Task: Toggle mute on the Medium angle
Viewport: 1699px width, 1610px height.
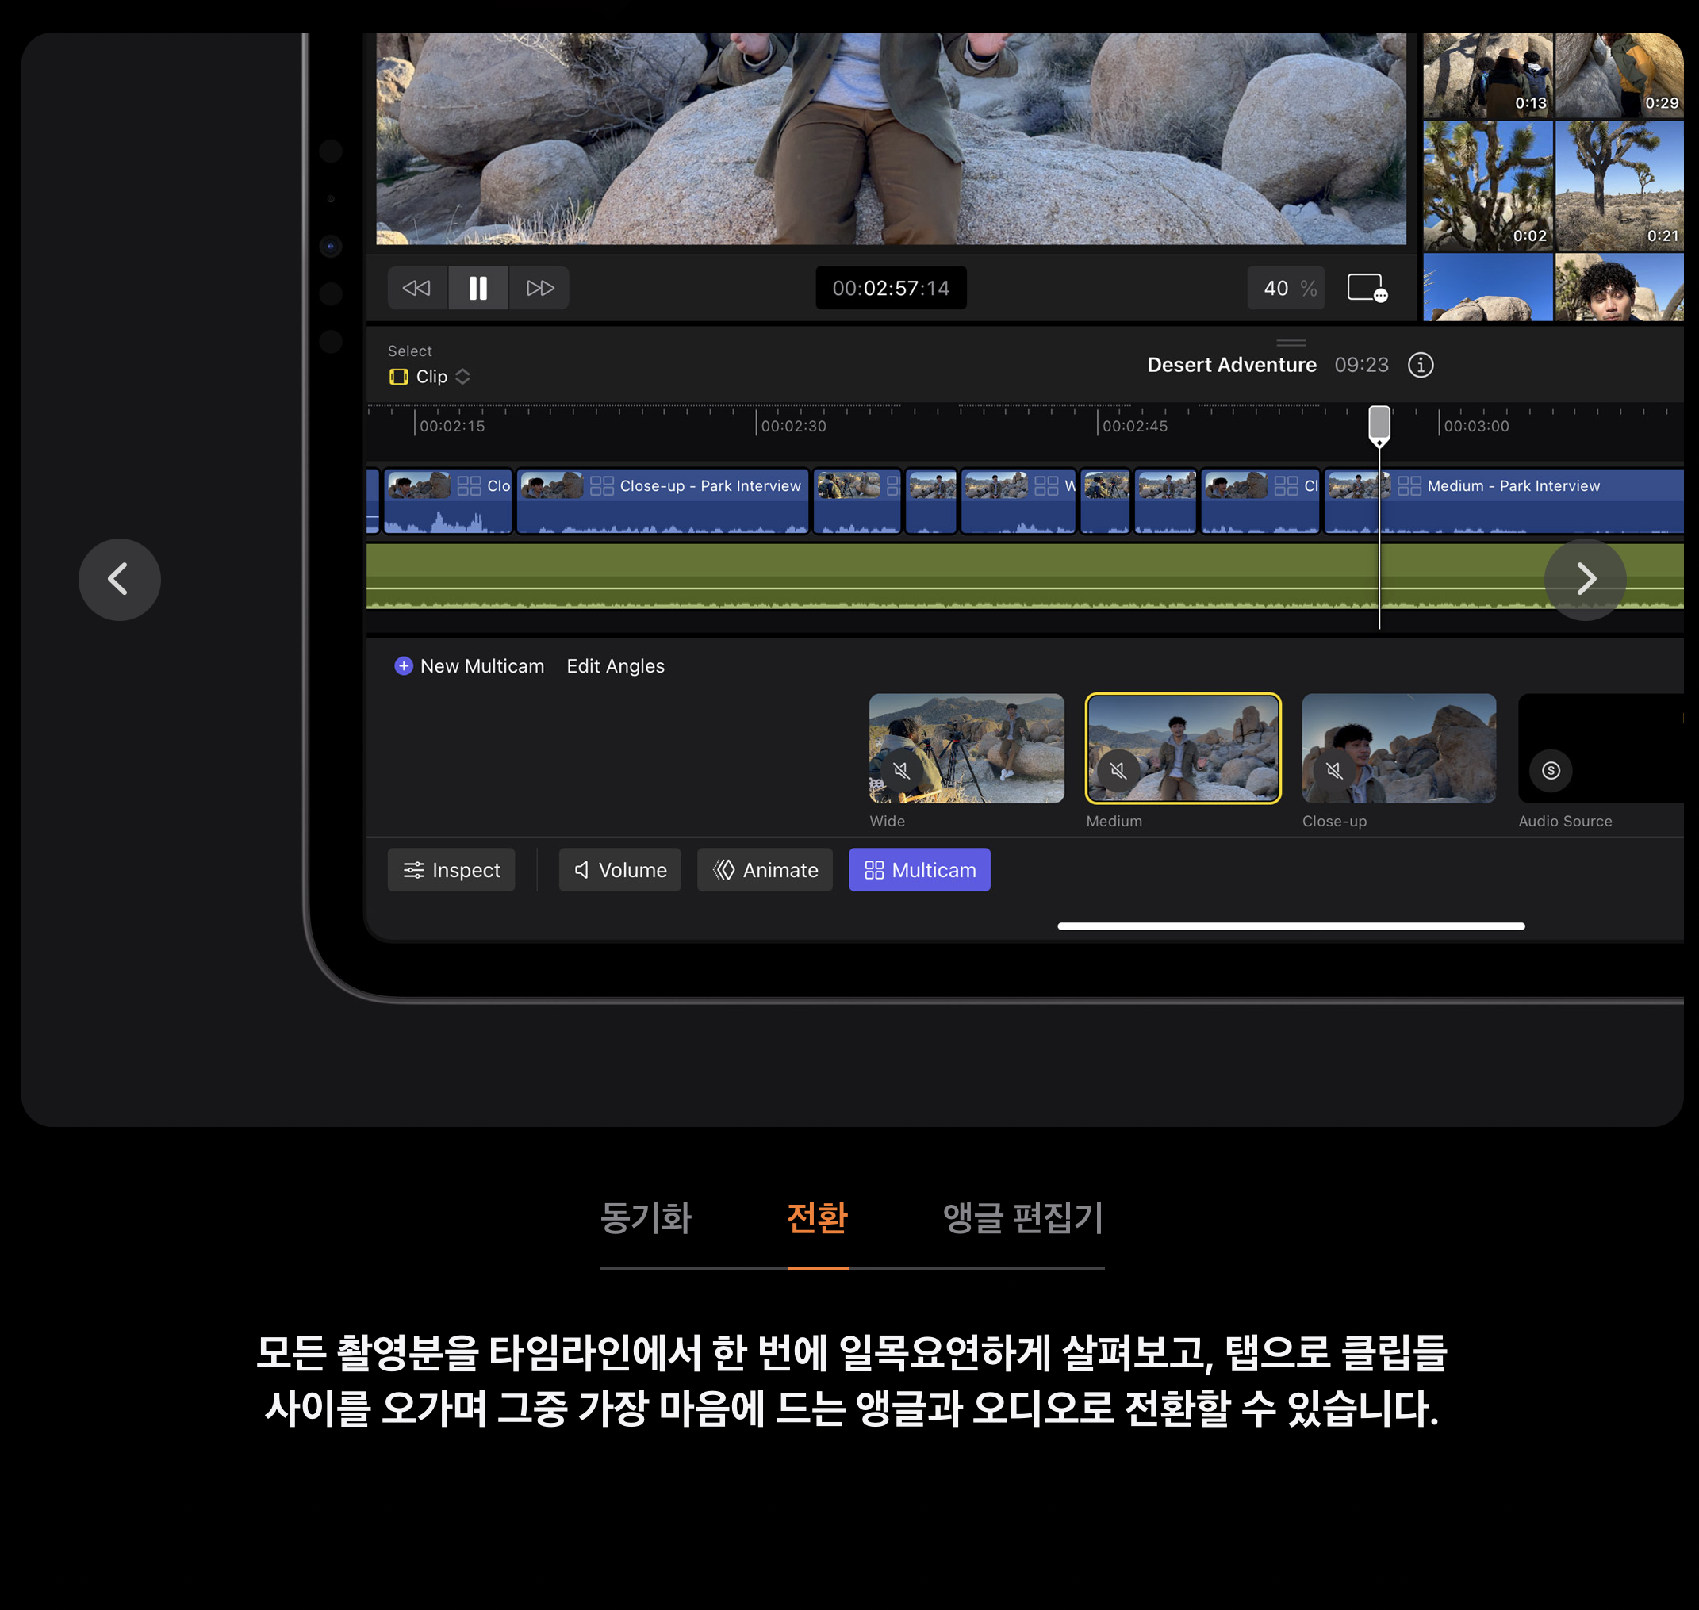Action: coord(1118,770)
